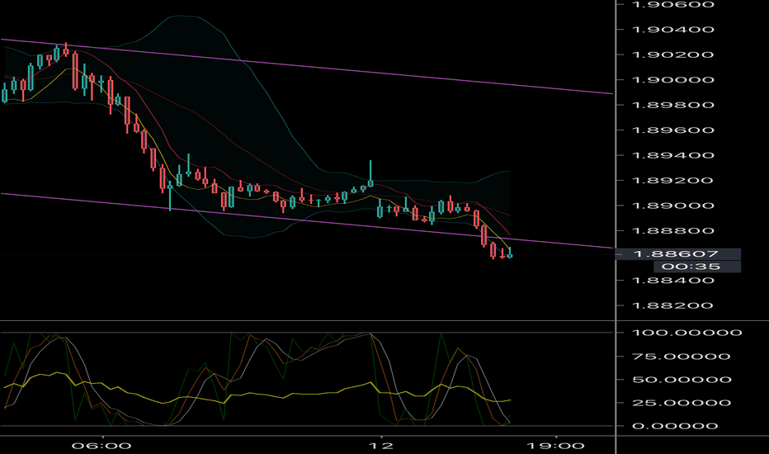Click the 19:00 time axis label
This screenshot has height=454, width=769.
pyautogui.click(x=555, y=445)
